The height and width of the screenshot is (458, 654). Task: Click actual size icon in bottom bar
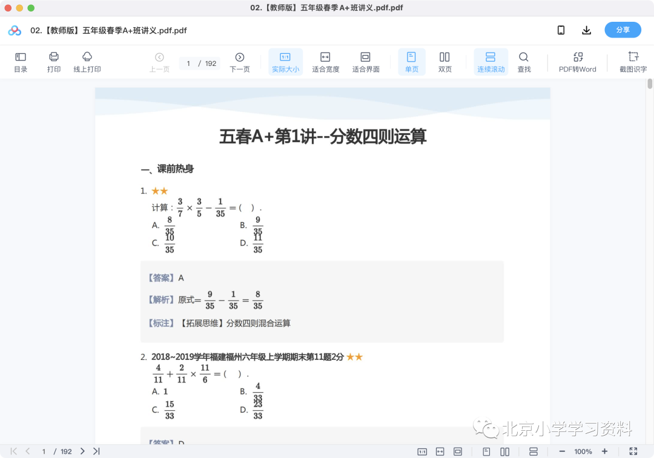click(422, 452)
